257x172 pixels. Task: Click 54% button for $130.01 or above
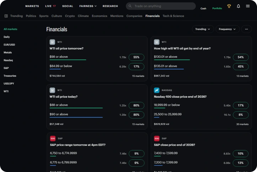(241, 57)
